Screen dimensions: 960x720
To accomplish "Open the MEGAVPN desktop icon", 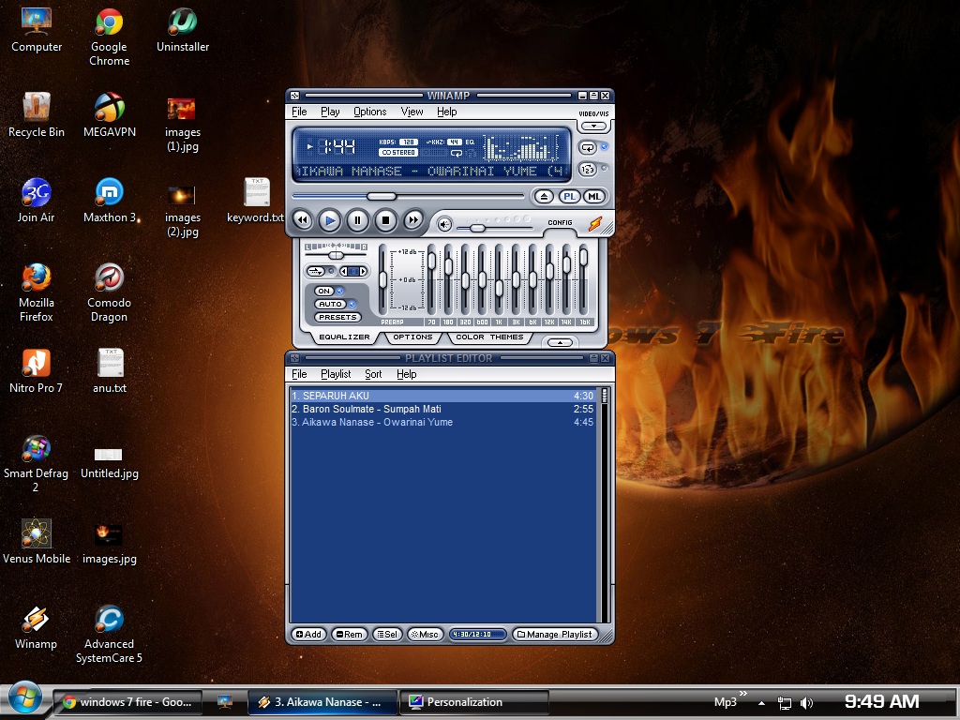I will [109, 115].
